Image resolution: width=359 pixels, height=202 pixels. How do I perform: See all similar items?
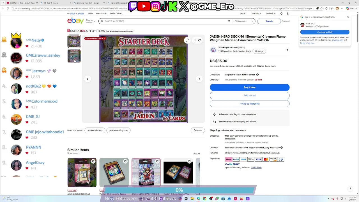click(197, 153)
